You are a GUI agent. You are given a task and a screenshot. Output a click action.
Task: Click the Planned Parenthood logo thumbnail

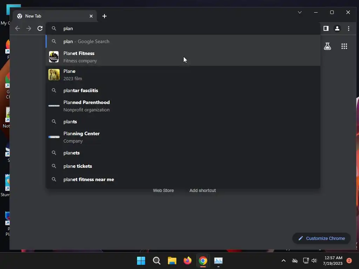[x=54, y=106]
